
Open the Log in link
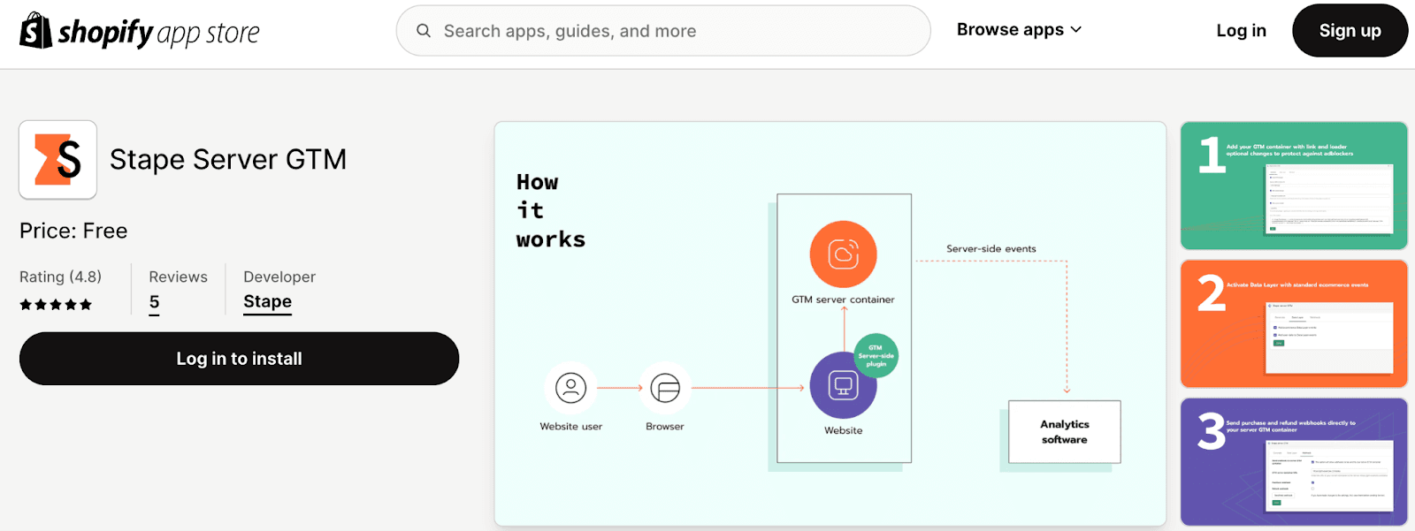click(x=1241, y=31)
